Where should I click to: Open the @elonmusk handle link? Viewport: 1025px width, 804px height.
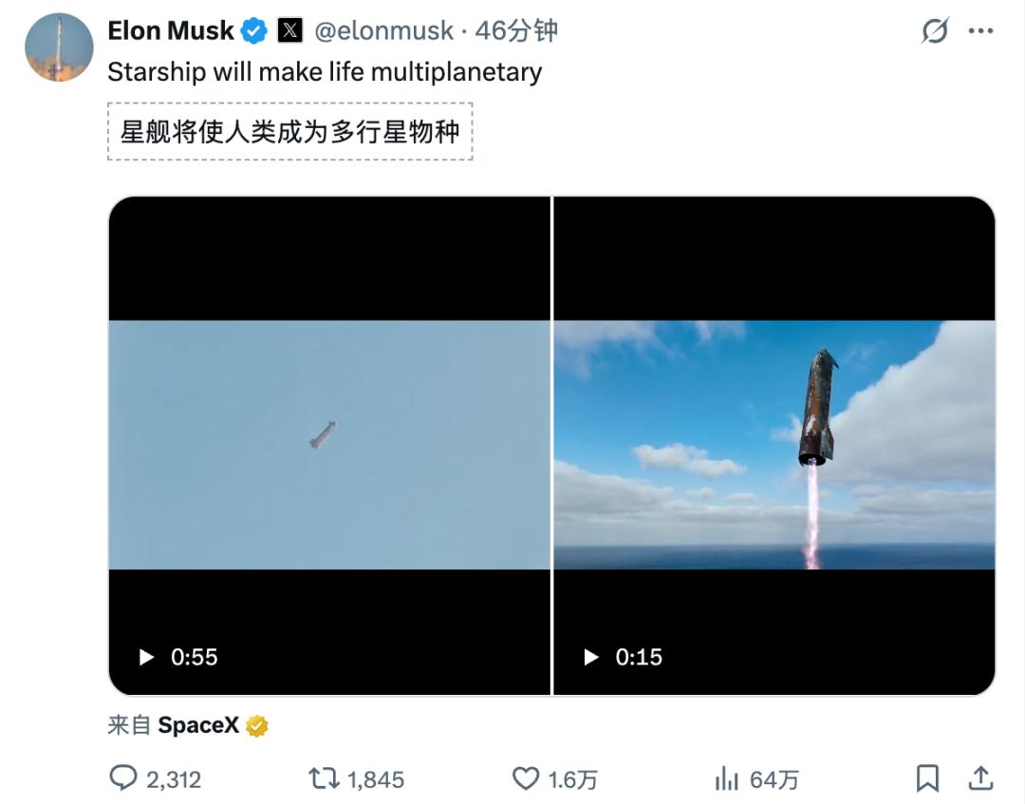pyautogui.click(x=383, y=31)
